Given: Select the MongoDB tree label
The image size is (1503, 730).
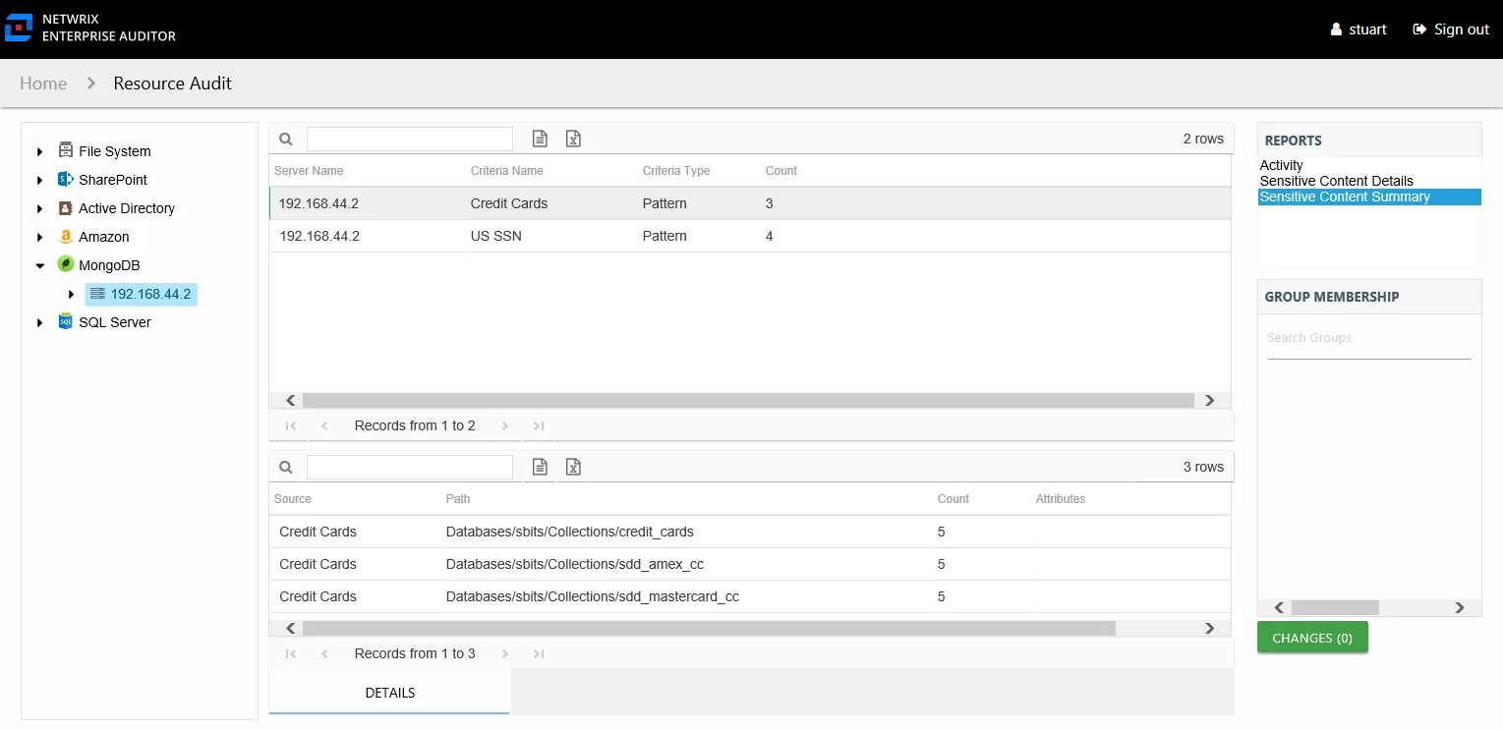Looking at the screenshot, I should (x=109, y=265).
